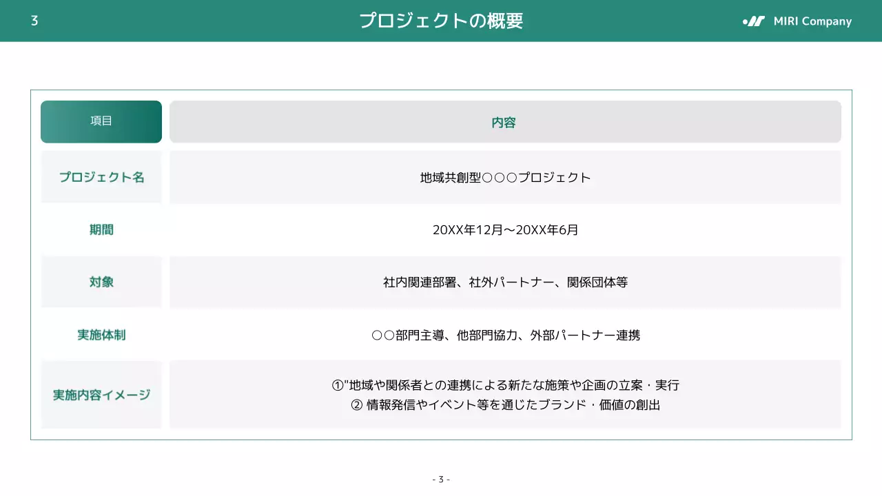The image size is (882, 496).
Task: Select the 期間 row label
Action: 101,229
